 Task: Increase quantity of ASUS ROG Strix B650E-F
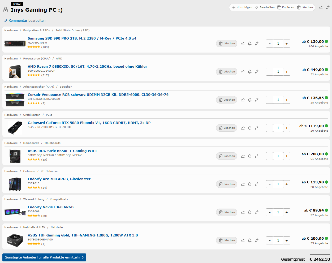287,156
